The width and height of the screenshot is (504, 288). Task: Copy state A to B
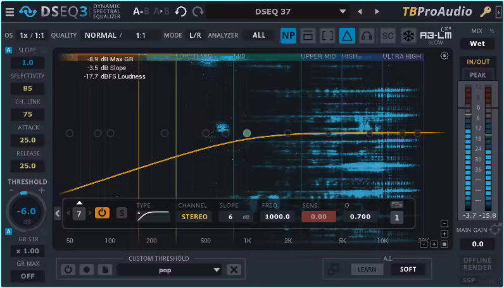(161, 11)
